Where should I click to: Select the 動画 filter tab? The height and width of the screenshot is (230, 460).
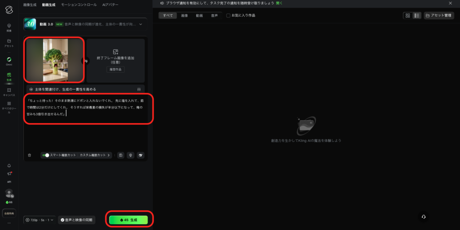click(x=199, y=16)
